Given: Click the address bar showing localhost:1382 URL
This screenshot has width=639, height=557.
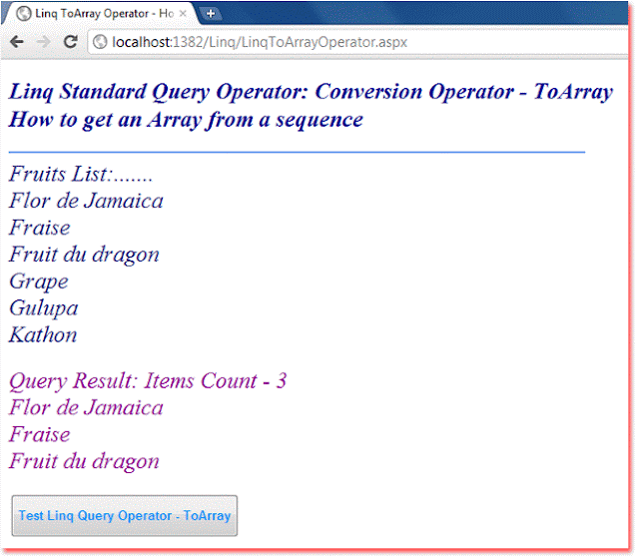Looking at the screenshot, I should [358, 42].
